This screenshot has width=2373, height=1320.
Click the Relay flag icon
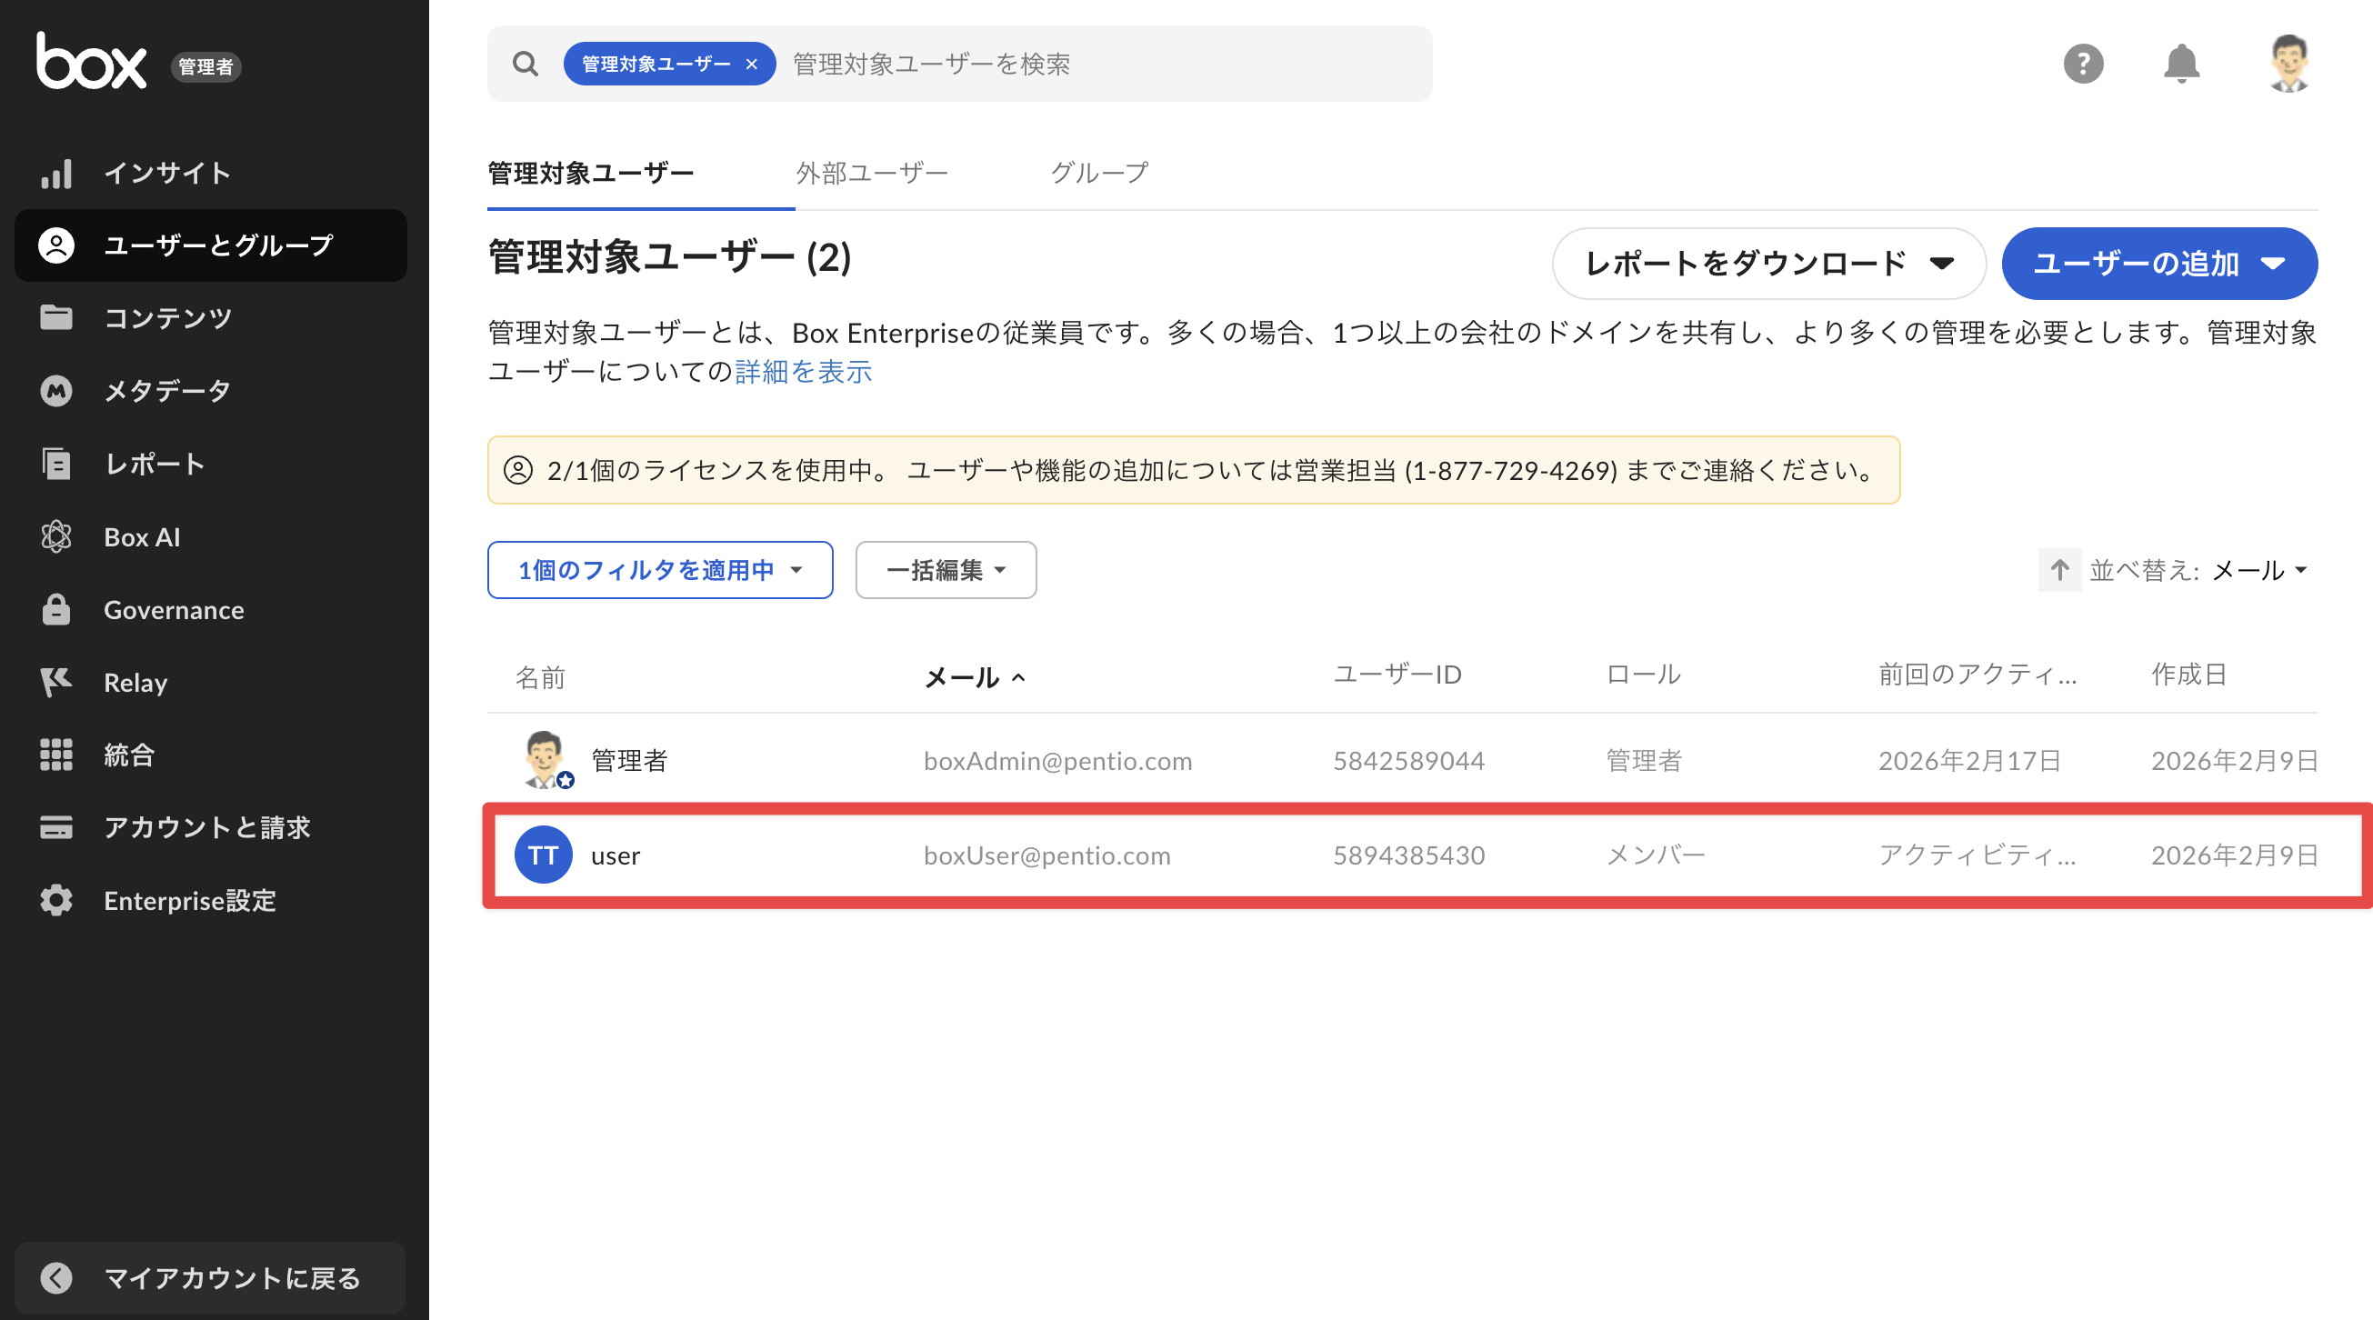[56, 682]
